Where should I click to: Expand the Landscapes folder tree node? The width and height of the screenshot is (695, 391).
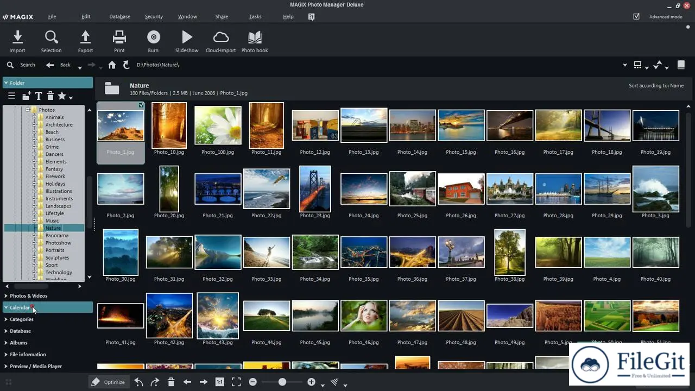(34, 206)
